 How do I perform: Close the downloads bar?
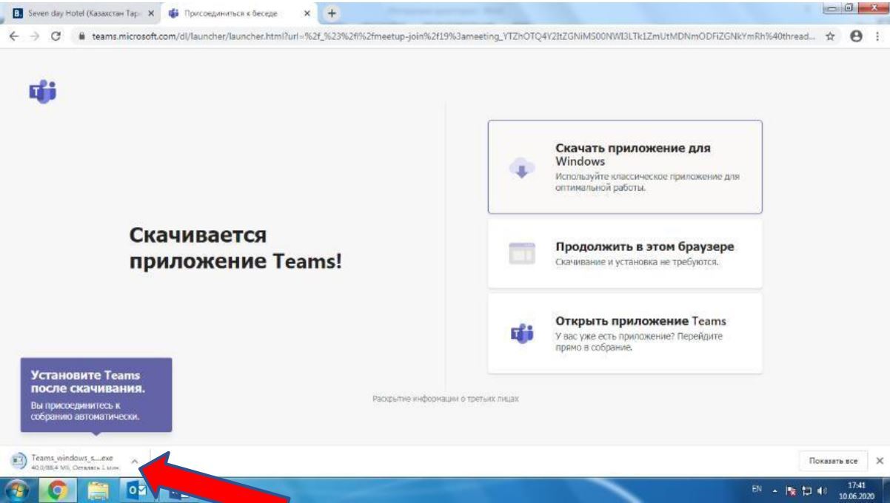click(x=879, y=461)
